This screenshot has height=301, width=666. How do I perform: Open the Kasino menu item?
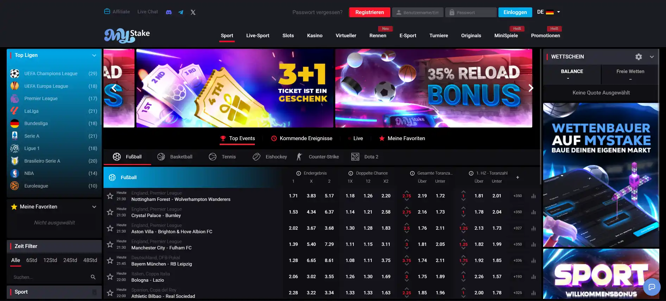[314, 35]
